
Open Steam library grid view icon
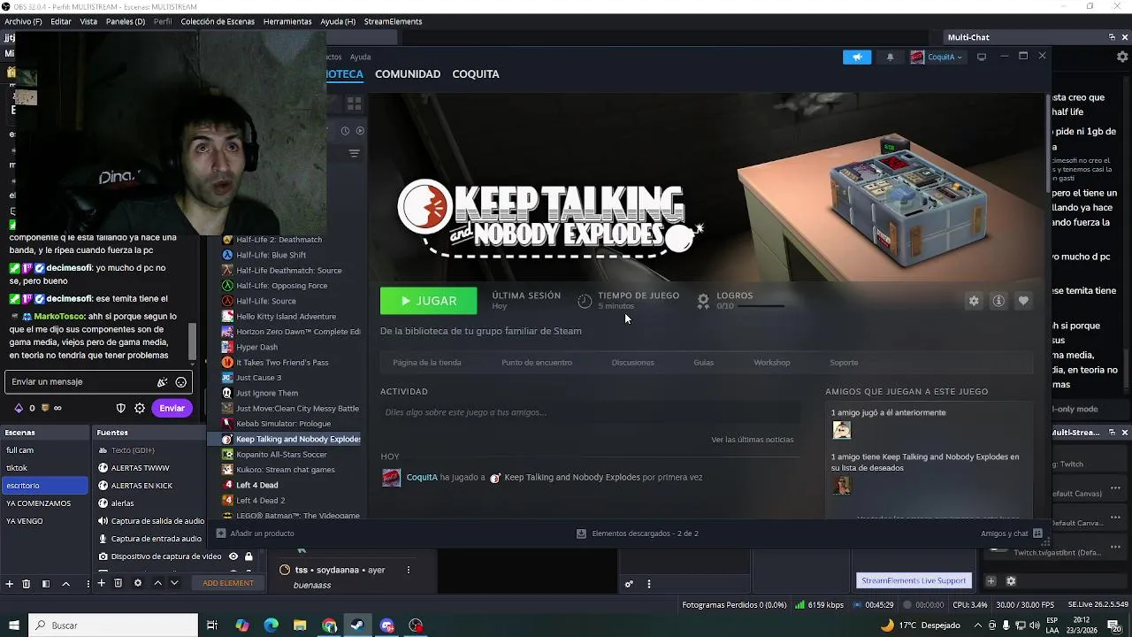pos(355,104)
